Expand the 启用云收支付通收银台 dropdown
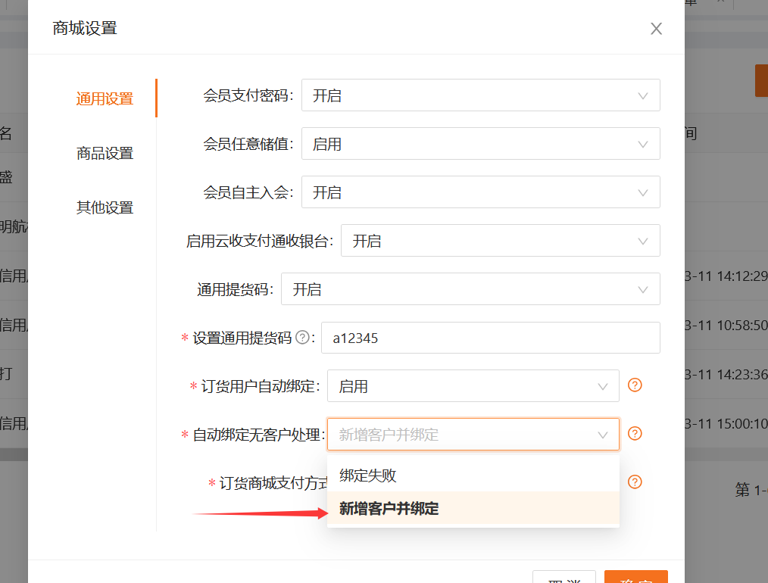Image resolution: width=768 pixels, height=583 pixels. point(500,241)
